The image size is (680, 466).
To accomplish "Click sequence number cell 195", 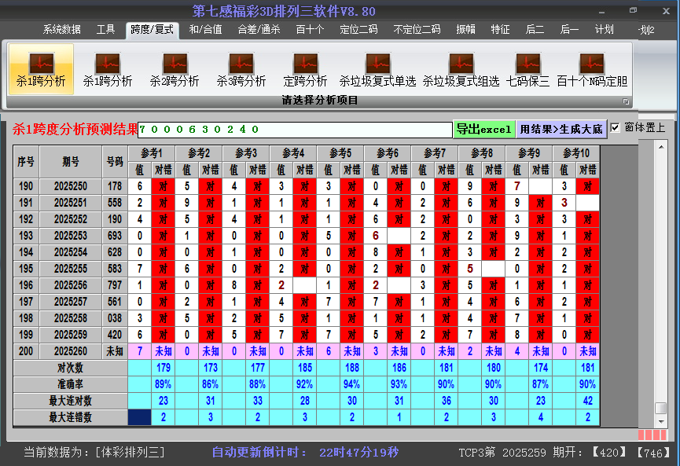I will point(26,269).
